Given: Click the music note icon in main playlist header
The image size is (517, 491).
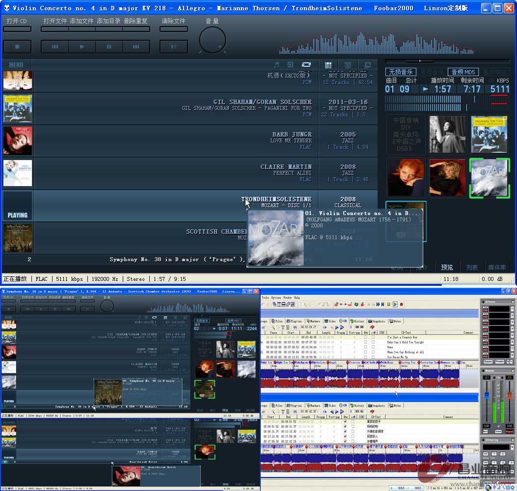Looking at the screenshot, I should [x=276, y=65].
